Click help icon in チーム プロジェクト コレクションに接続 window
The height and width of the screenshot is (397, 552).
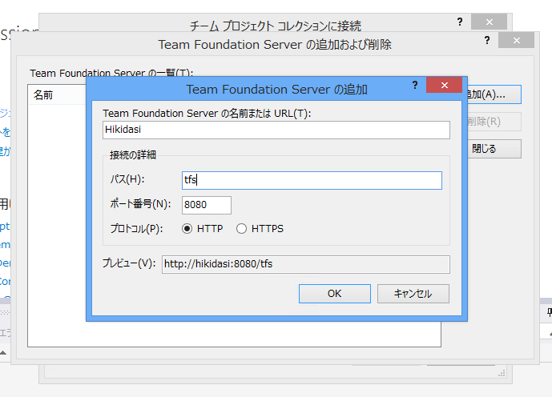tap(460, 22)
